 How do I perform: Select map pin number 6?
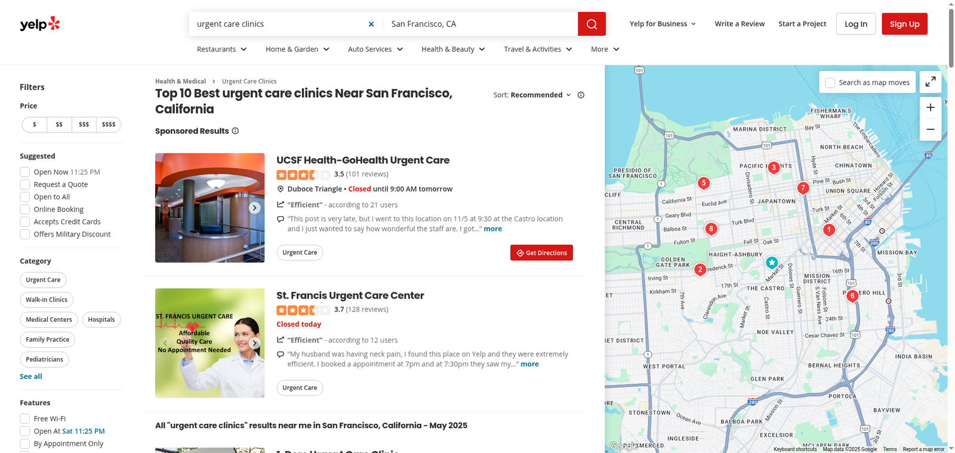[x=852, y=296]
